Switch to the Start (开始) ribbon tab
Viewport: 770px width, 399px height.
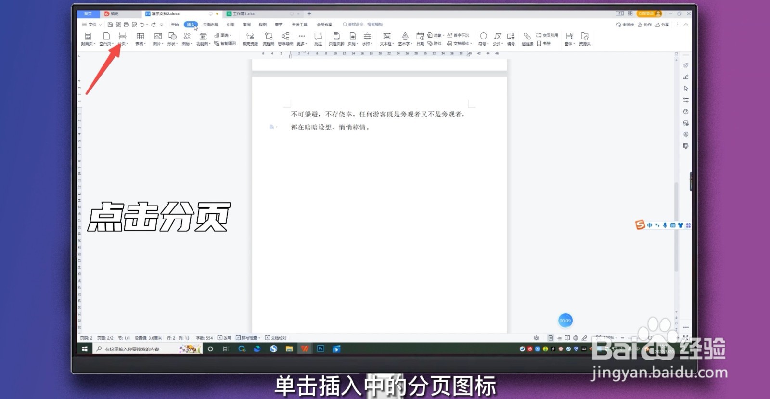click(175, 25)
